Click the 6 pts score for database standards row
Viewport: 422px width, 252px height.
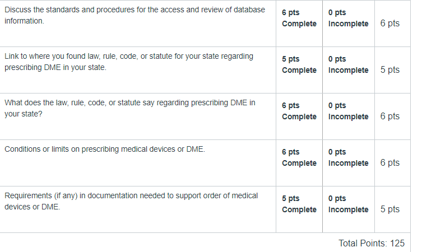[x=389, y=23]
